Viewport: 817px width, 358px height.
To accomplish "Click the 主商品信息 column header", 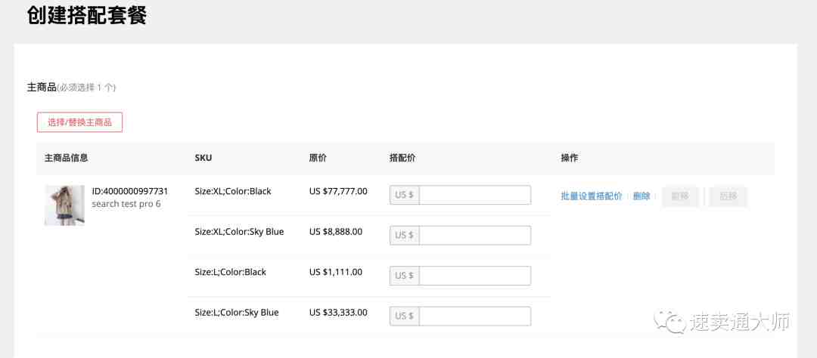I will (66, 158).
